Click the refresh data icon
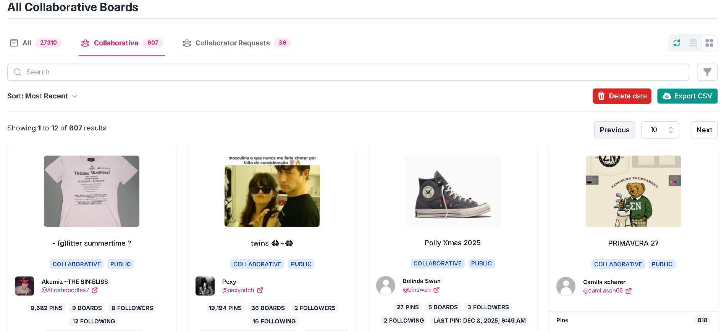Image resolution: width=724 pixels, height=331 pixels. pos(677,43)
